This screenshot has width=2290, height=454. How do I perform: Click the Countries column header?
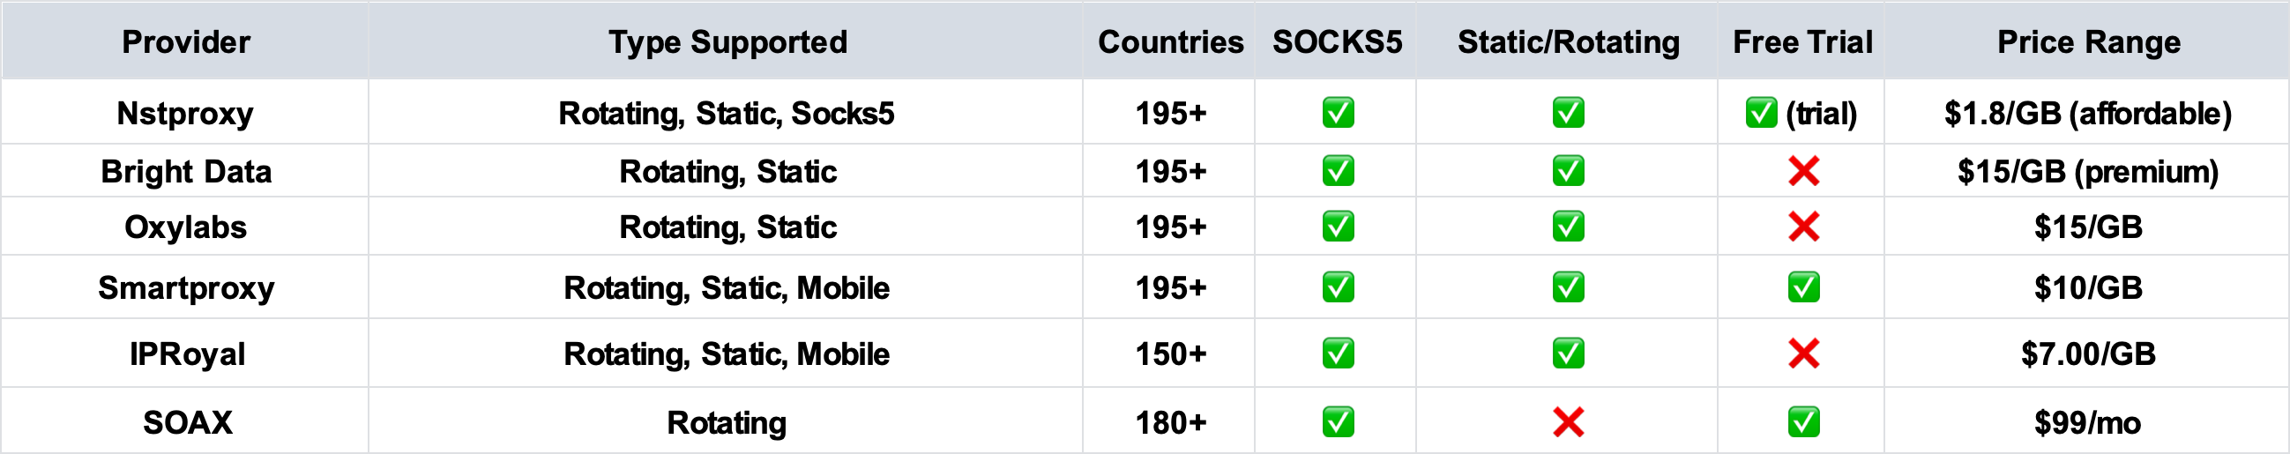(1170, 41)
